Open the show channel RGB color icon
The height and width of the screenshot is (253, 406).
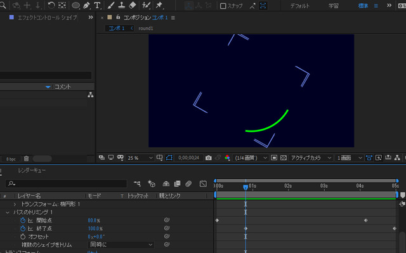point(227,157)
